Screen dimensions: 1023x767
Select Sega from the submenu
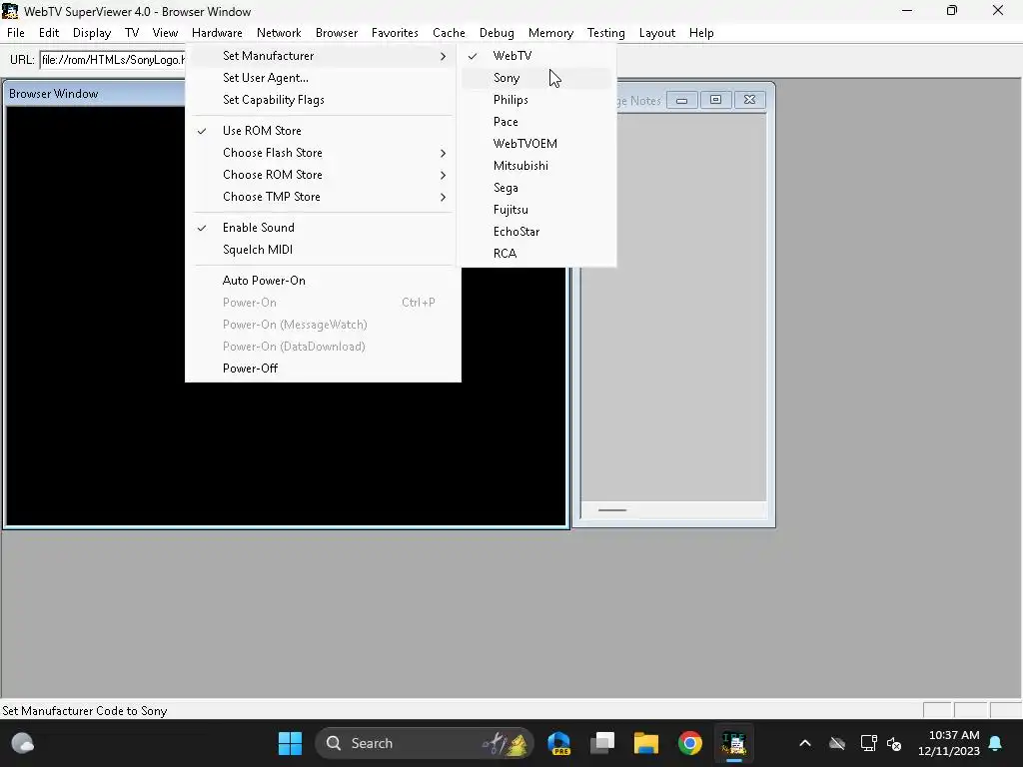coord(536,188)
